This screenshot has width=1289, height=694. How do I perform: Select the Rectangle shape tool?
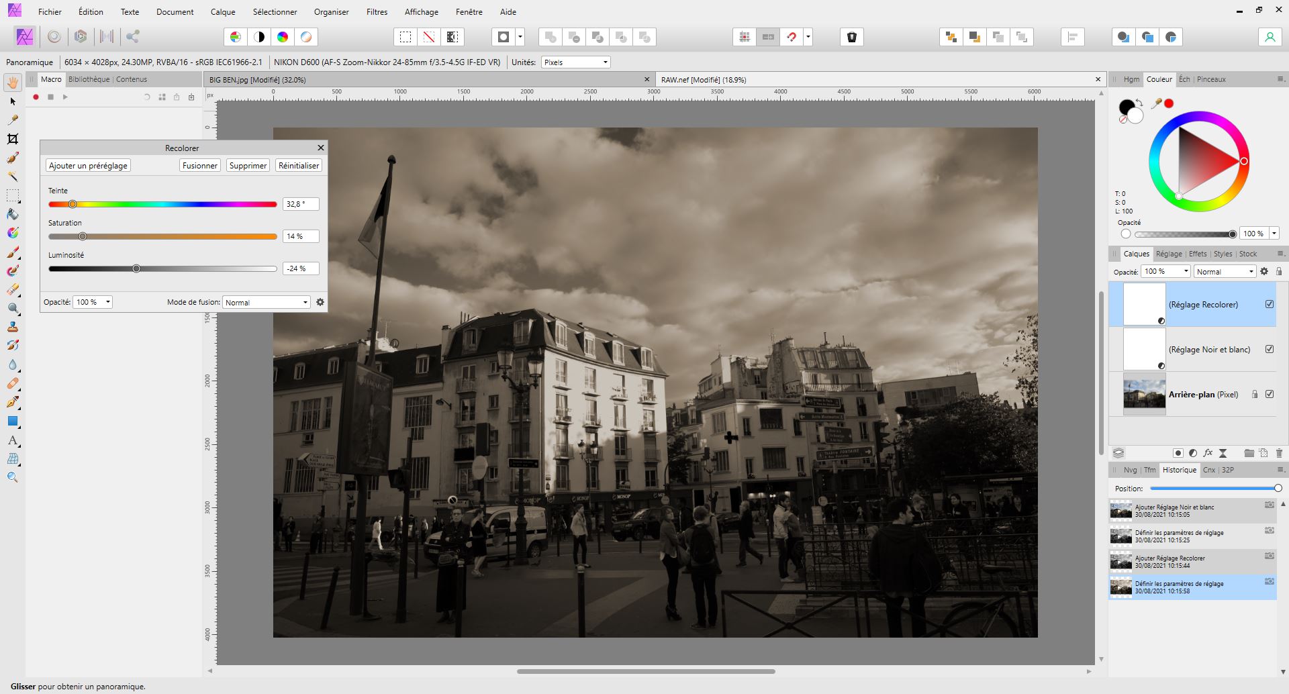(x=13, y=422)
